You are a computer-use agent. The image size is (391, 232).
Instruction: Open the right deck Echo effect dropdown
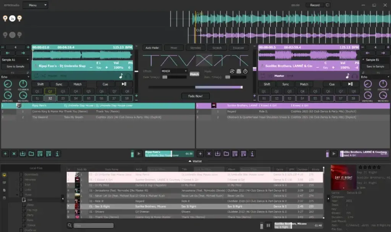pyautogui.click(x=375, y=77)
